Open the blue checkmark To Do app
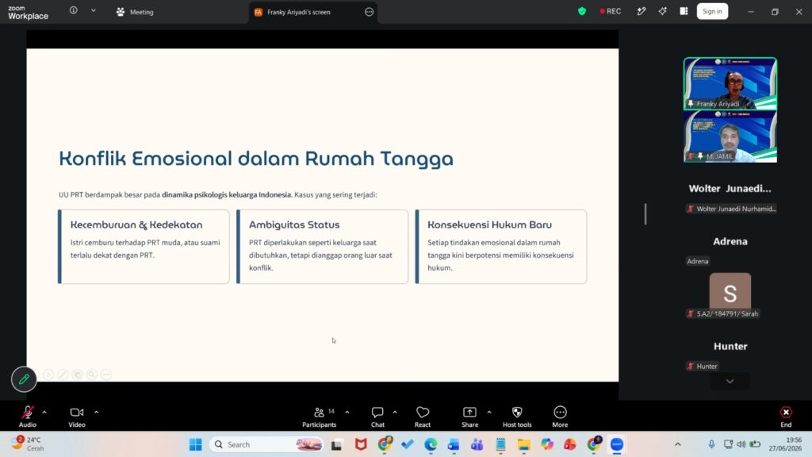 tap(408, 444)
